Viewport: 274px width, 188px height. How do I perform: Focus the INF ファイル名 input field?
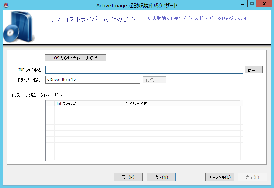pyautogui.click(x=144, y=70)
